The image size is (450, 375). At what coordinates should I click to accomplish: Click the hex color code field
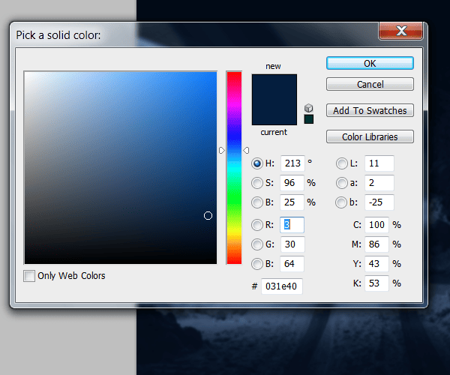[x=281, y=286]
